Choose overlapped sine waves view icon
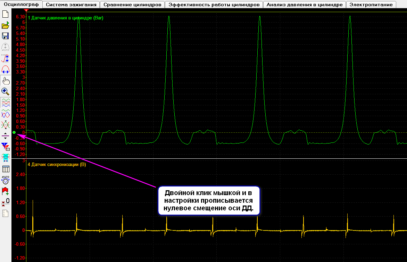407x262 pixels. click(x=6, y=114)
